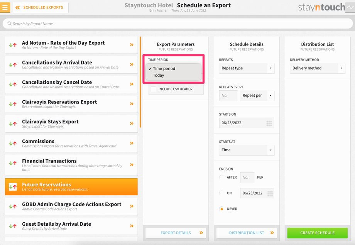The image size is (355, 245).
Task: Click arrows icon for Commissions
Action: tap(13, 144)
